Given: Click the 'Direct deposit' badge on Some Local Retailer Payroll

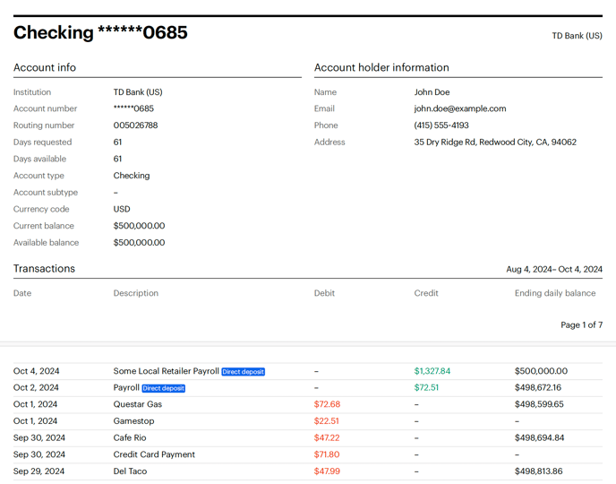Looking at the screenshot, I should coord(244,372).
